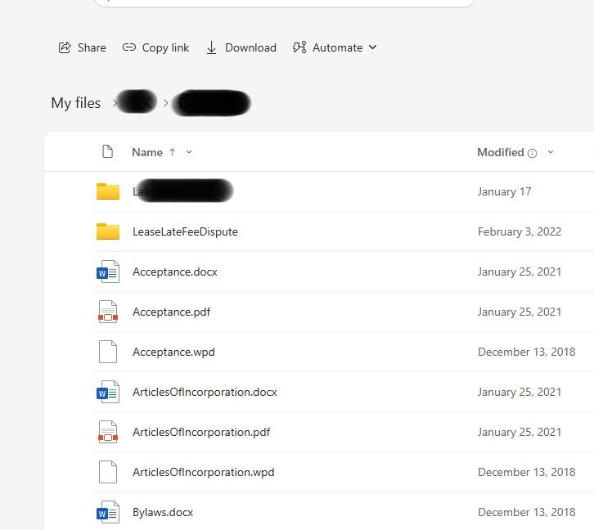Image resolution: width=594 pixels, height=530 pixels.
Task: Open the Modified column options chevron
Action: [x=551, y=152]
